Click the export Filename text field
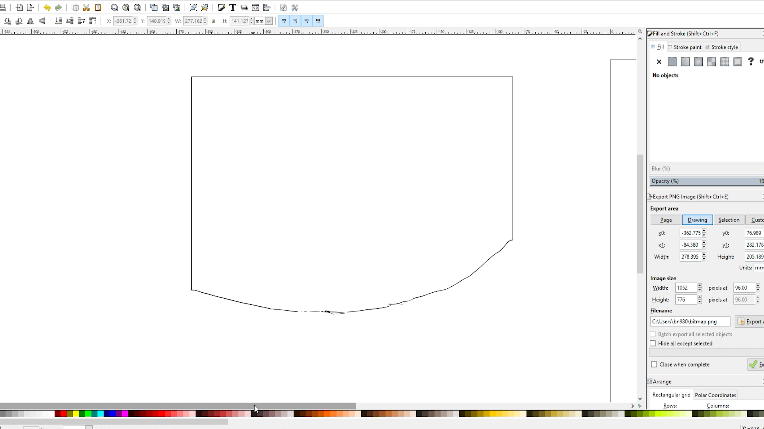This screenshot has height=429, width=764. coord(690,322)
